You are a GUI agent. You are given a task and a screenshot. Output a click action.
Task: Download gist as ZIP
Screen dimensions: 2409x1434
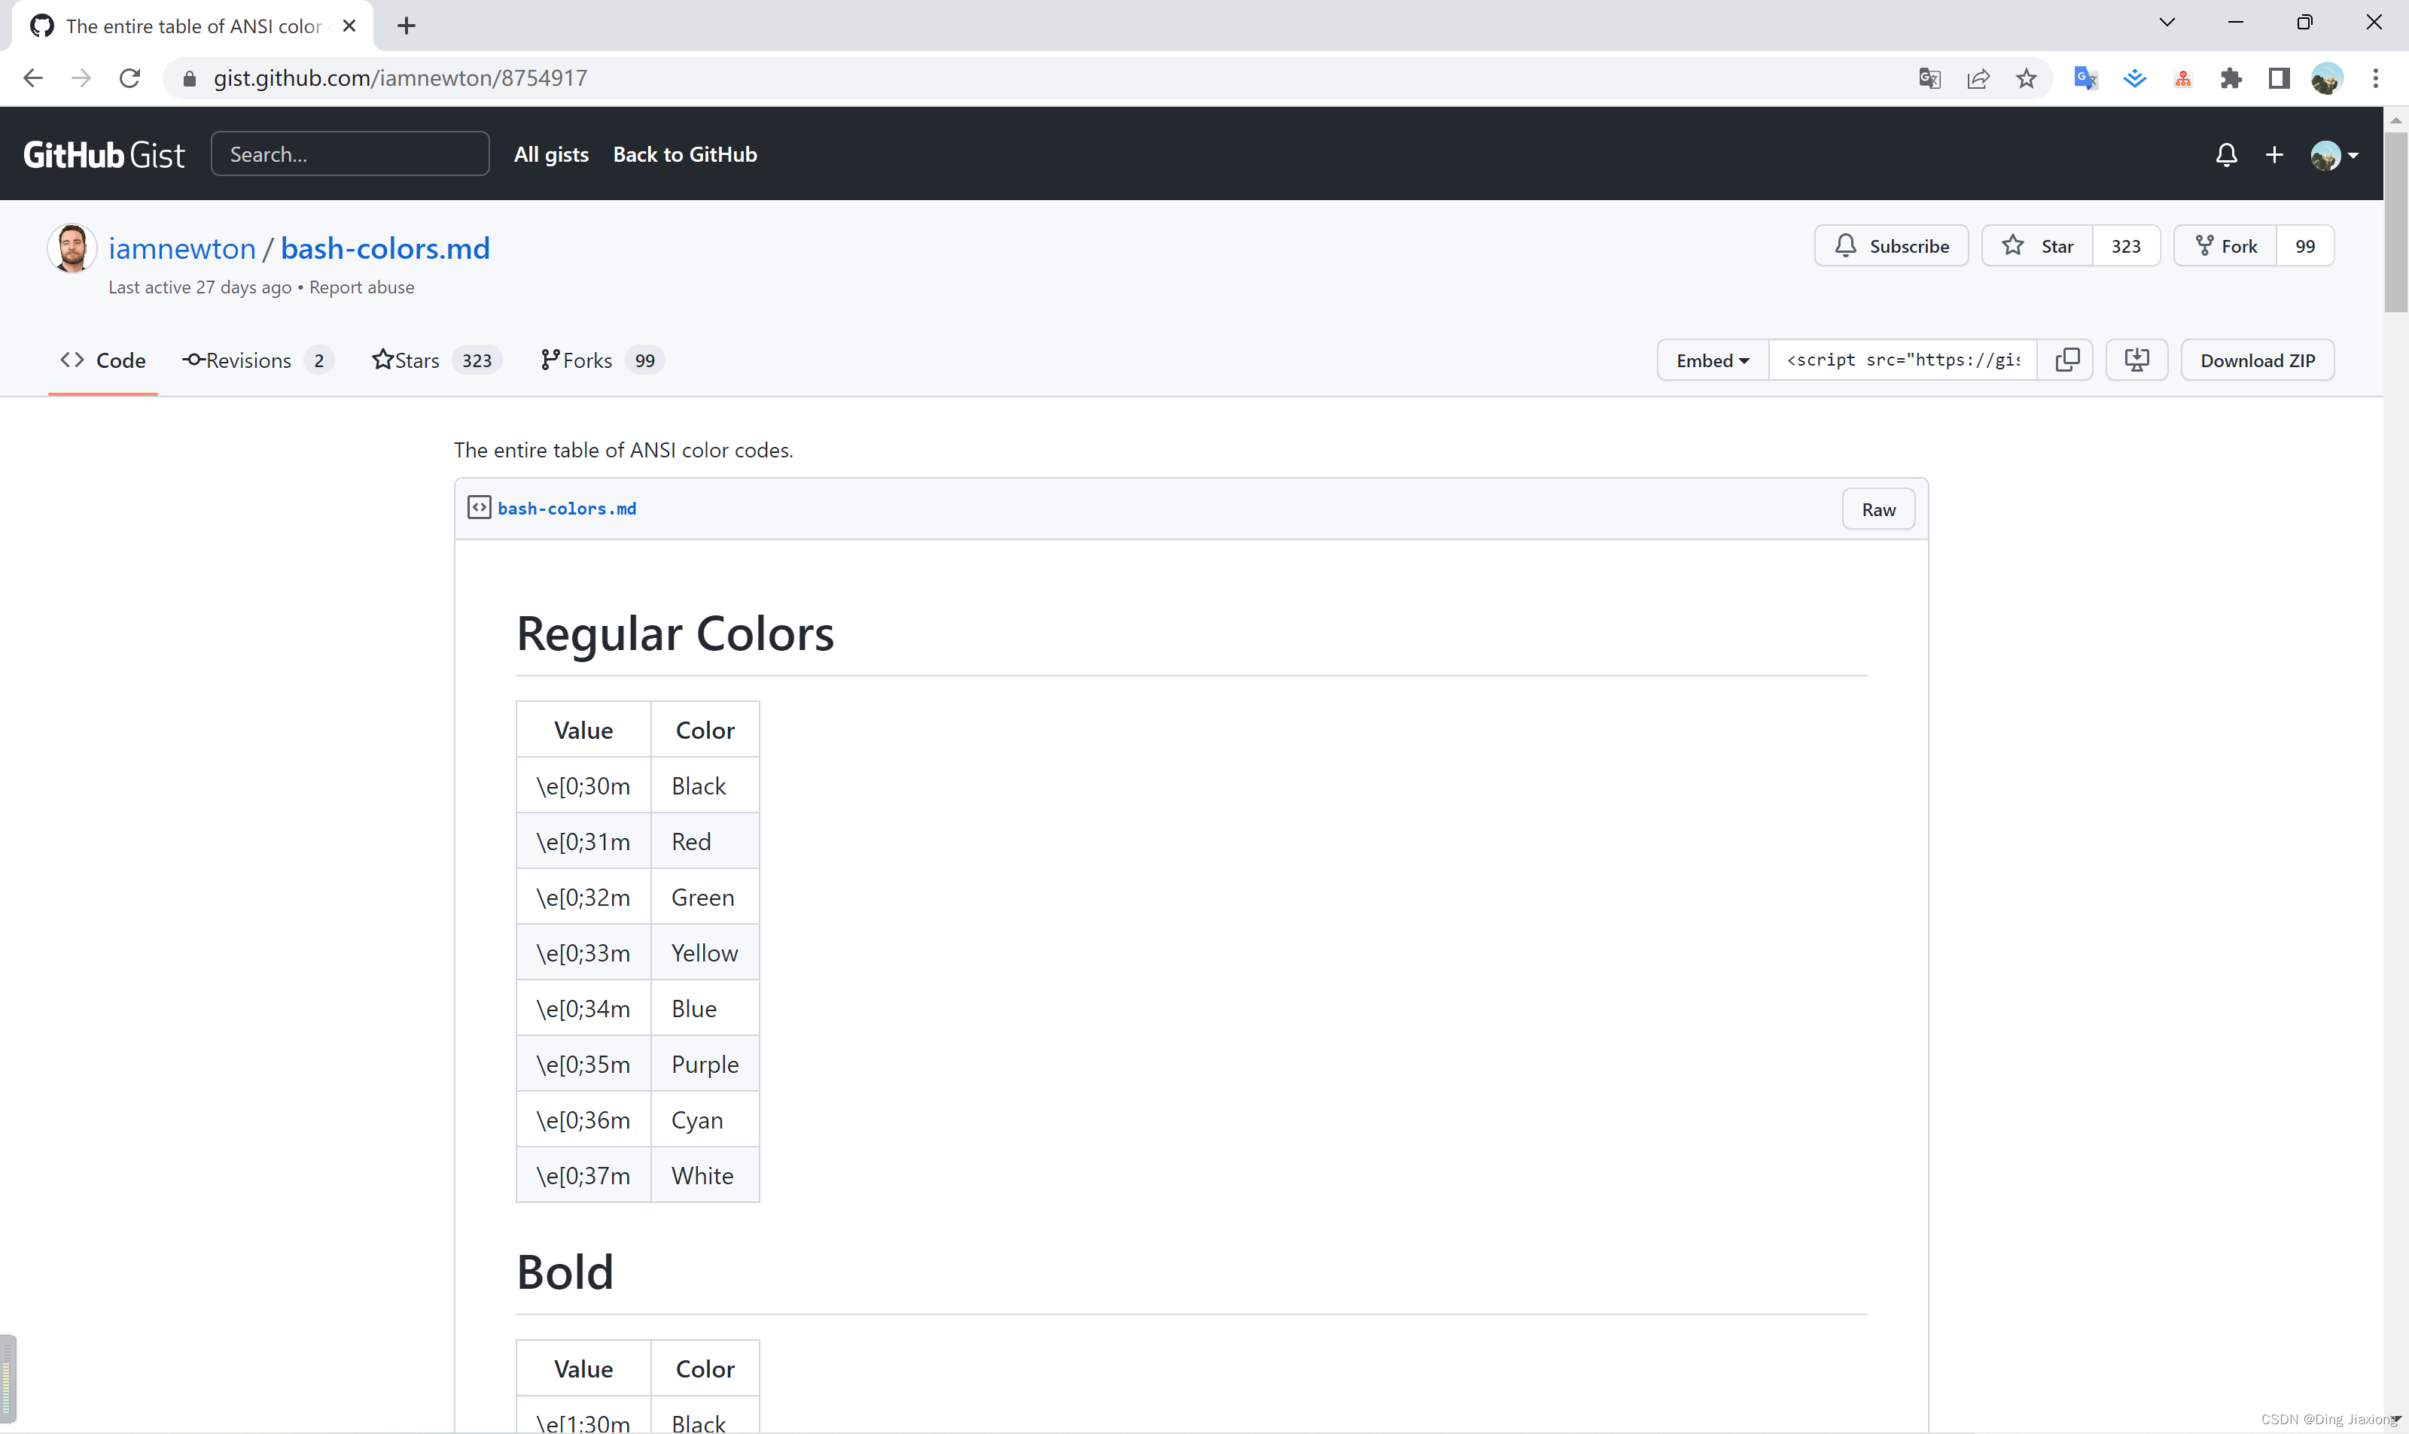point(2257,360)
